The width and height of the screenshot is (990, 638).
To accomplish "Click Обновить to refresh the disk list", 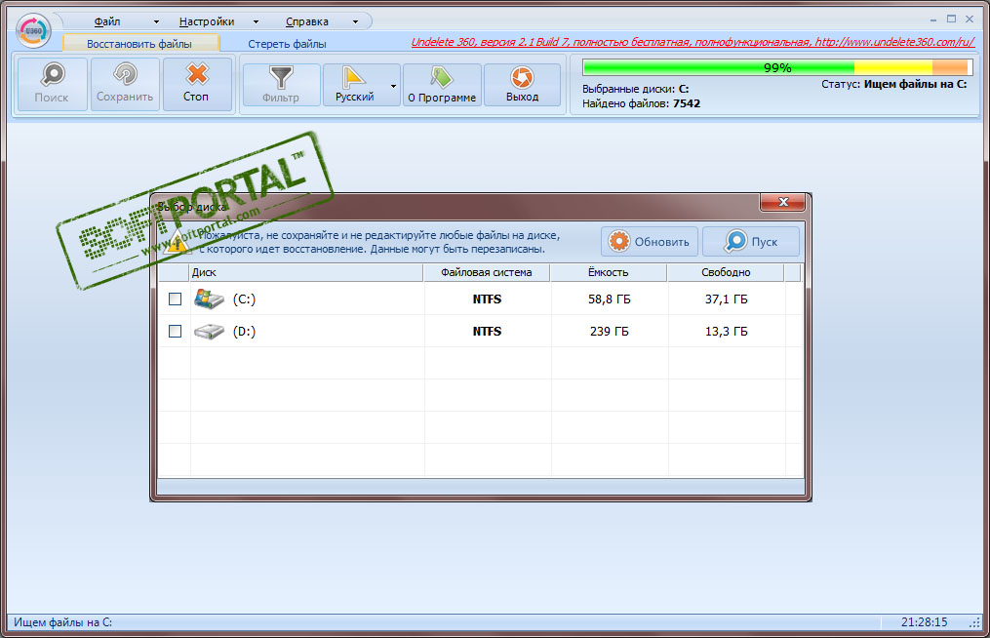I will click(x=649, y=241).
